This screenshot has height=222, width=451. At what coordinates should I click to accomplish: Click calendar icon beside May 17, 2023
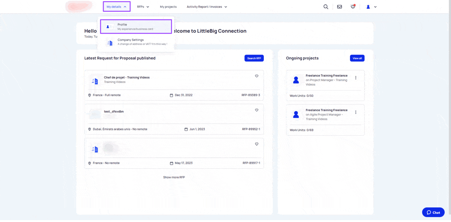(171, 163)
